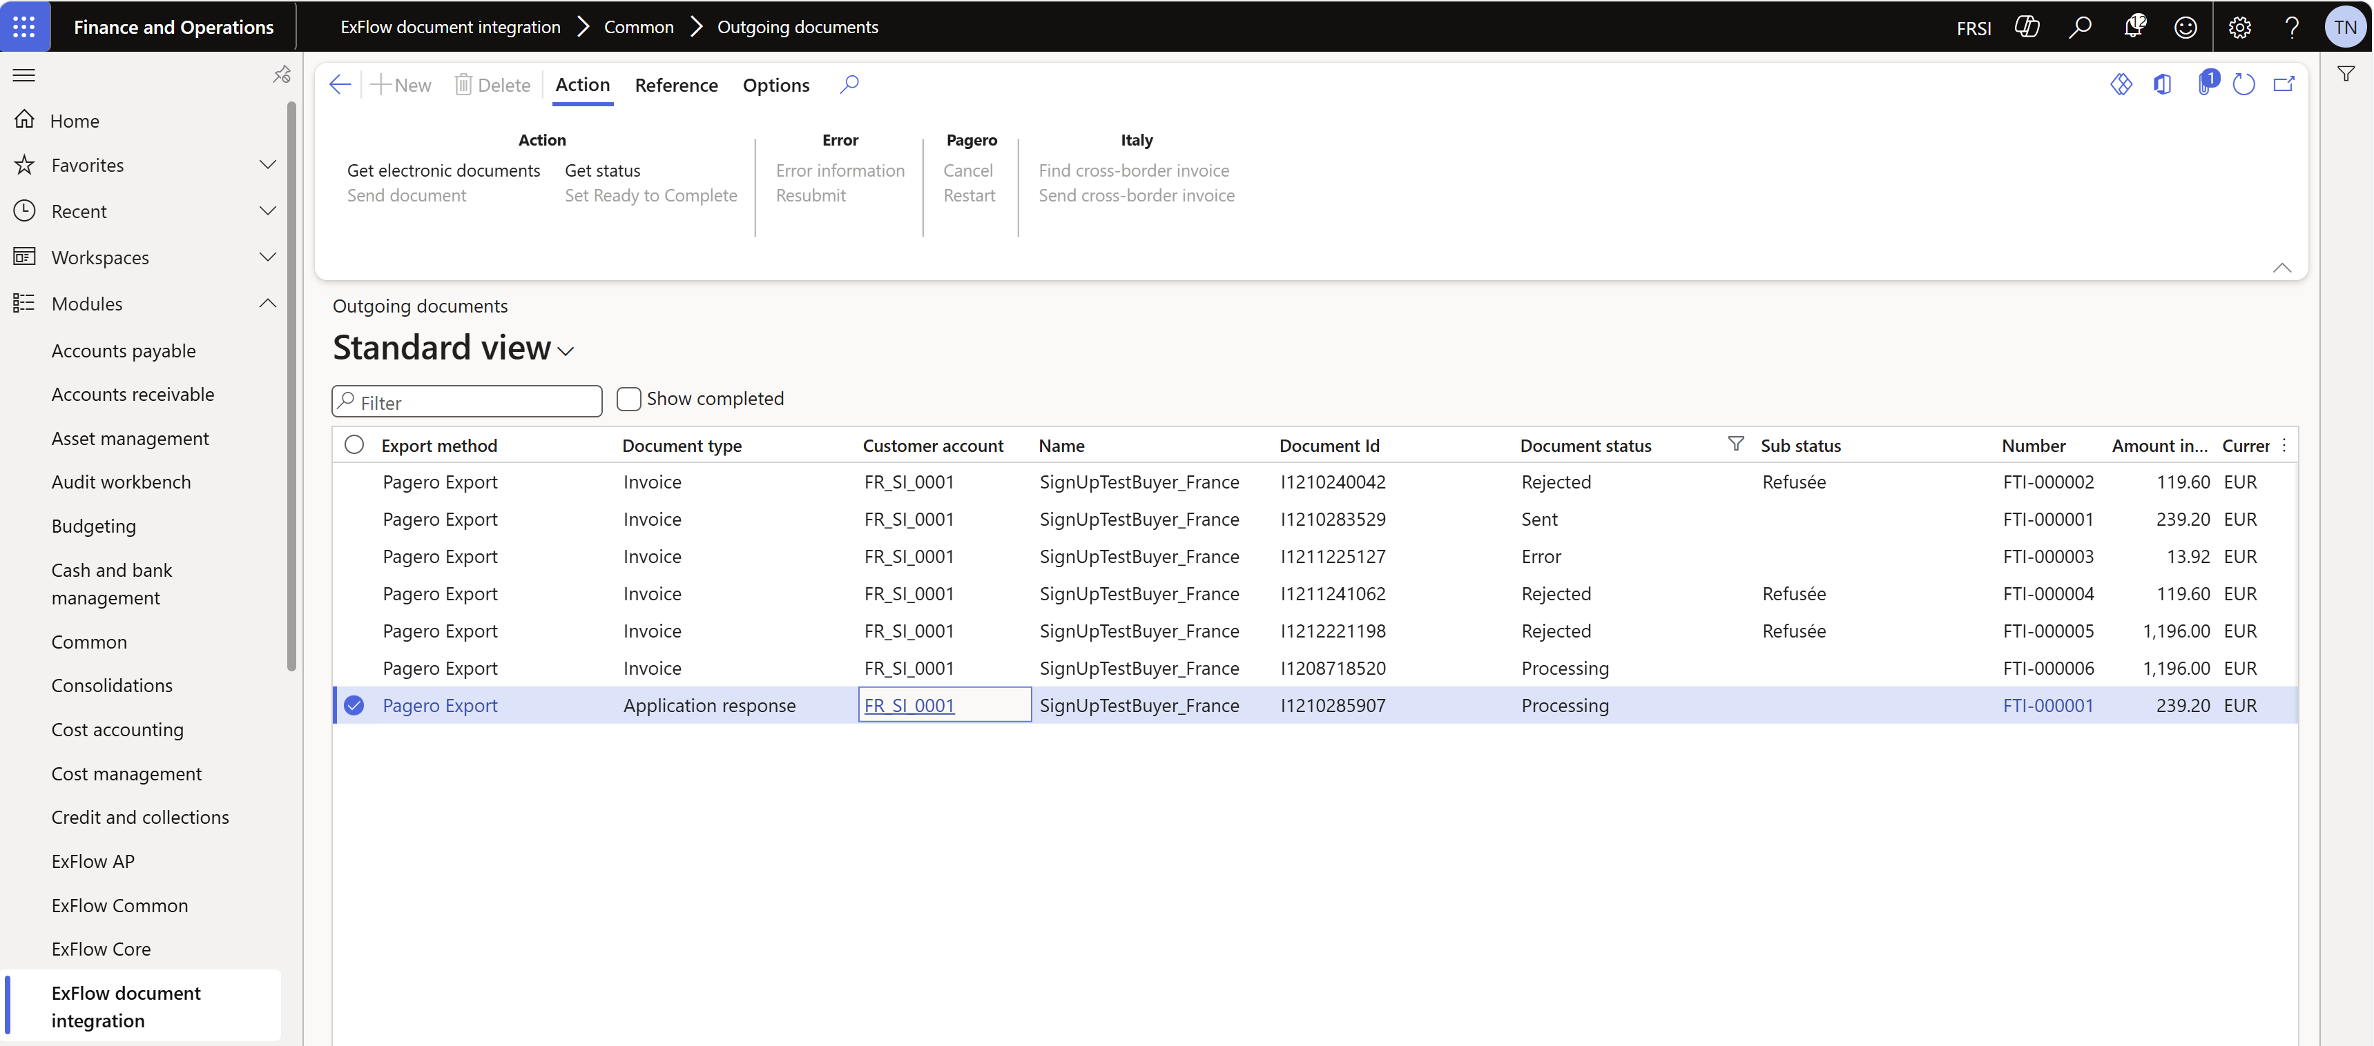Click Error information action
2374x1046 pixels.
pyautogui.click(x=840, y=170)
